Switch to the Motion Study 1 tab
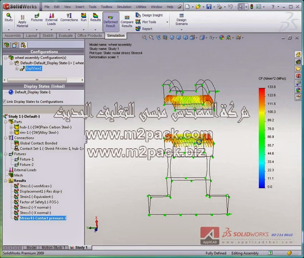This screenshot has width=304, height=258. [x=53, y=248]
